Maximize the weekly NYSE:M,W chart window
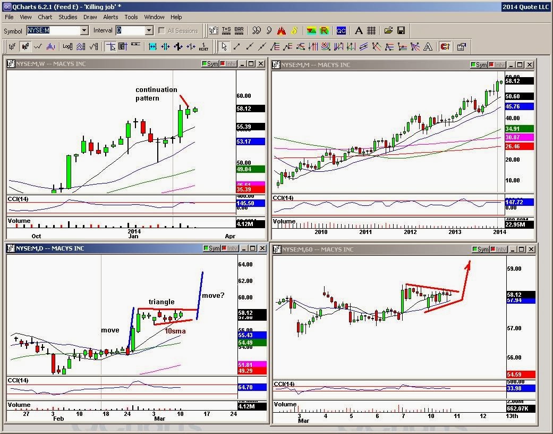This screenshot has height=434, width=553. 251,64
